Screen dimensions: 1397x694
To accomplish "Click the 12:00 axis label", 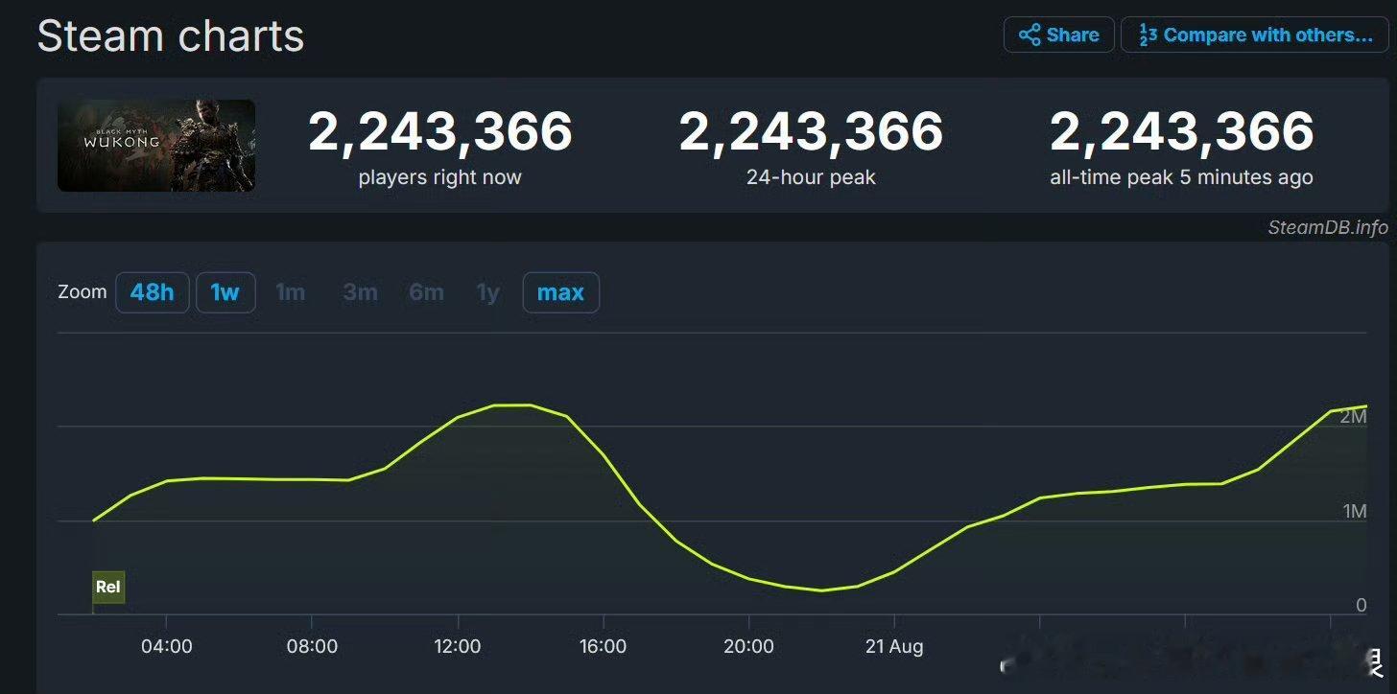I will click(458, 646).
